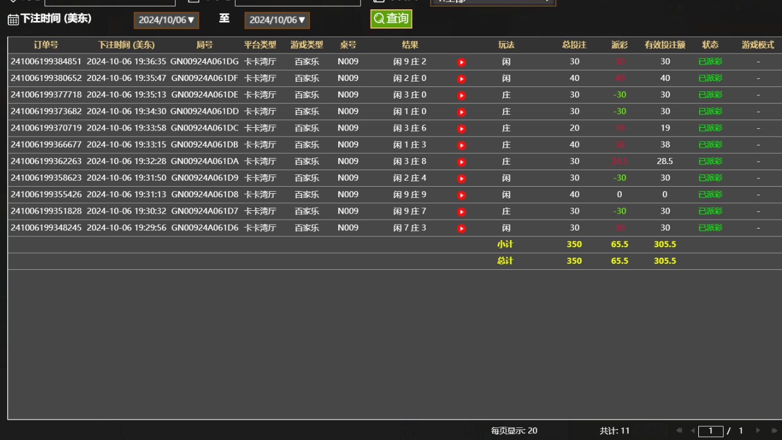Go to the previous page
The height and width of the screenshot is (440, 782).
pos(692,431)
